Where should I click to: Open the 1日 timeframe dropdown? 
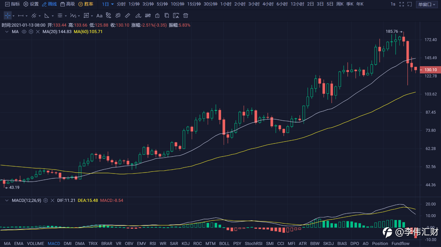click(108, 4)
